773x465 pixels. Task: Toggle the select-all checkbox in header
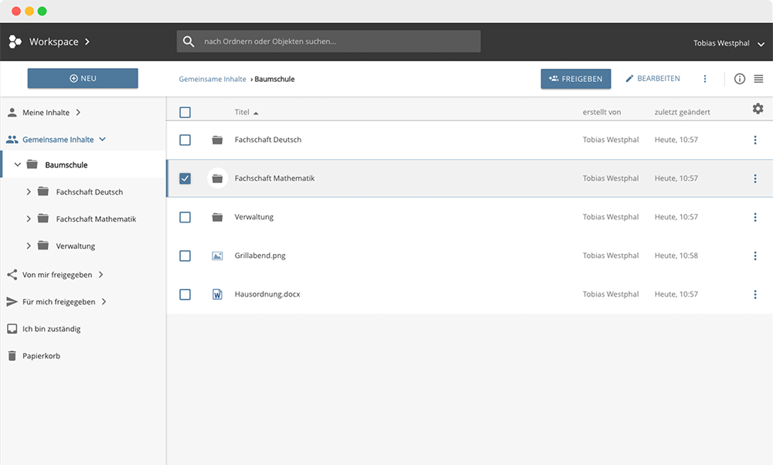click(x=185, y=112)
